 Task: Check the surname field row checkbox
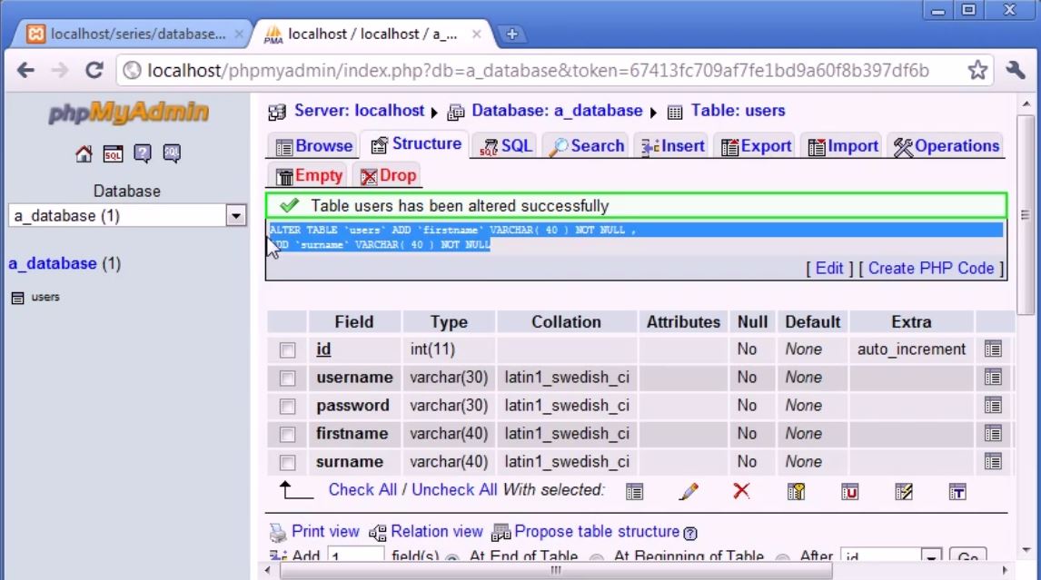click(287, 462)
